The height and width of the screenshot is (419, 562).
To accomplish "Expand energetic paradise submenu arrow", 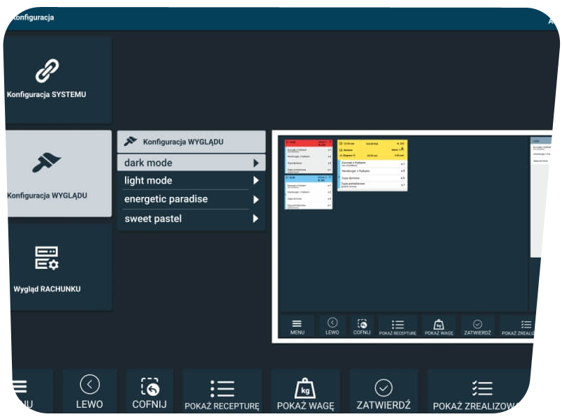I will (x=256, y=200).
